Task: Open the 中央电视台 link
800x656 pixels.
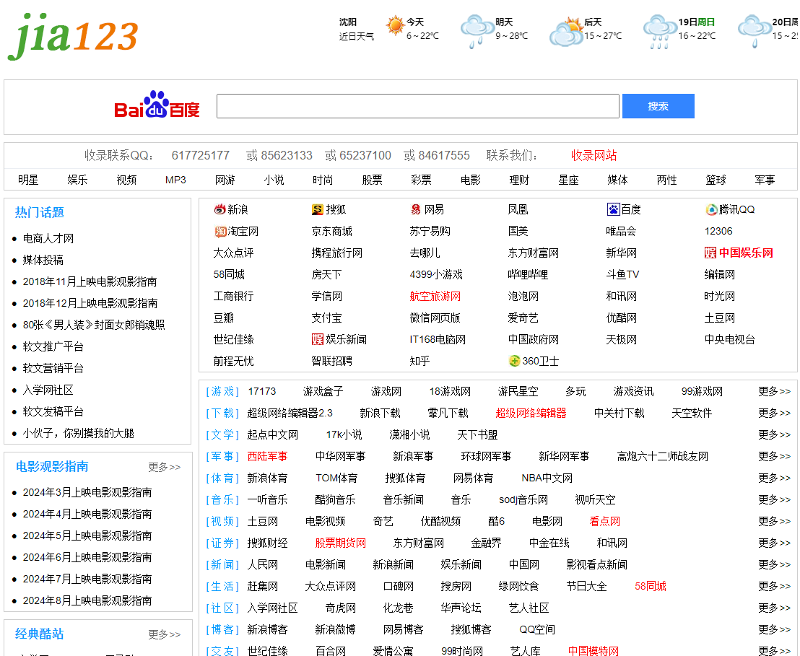Action: pos(730,340)
